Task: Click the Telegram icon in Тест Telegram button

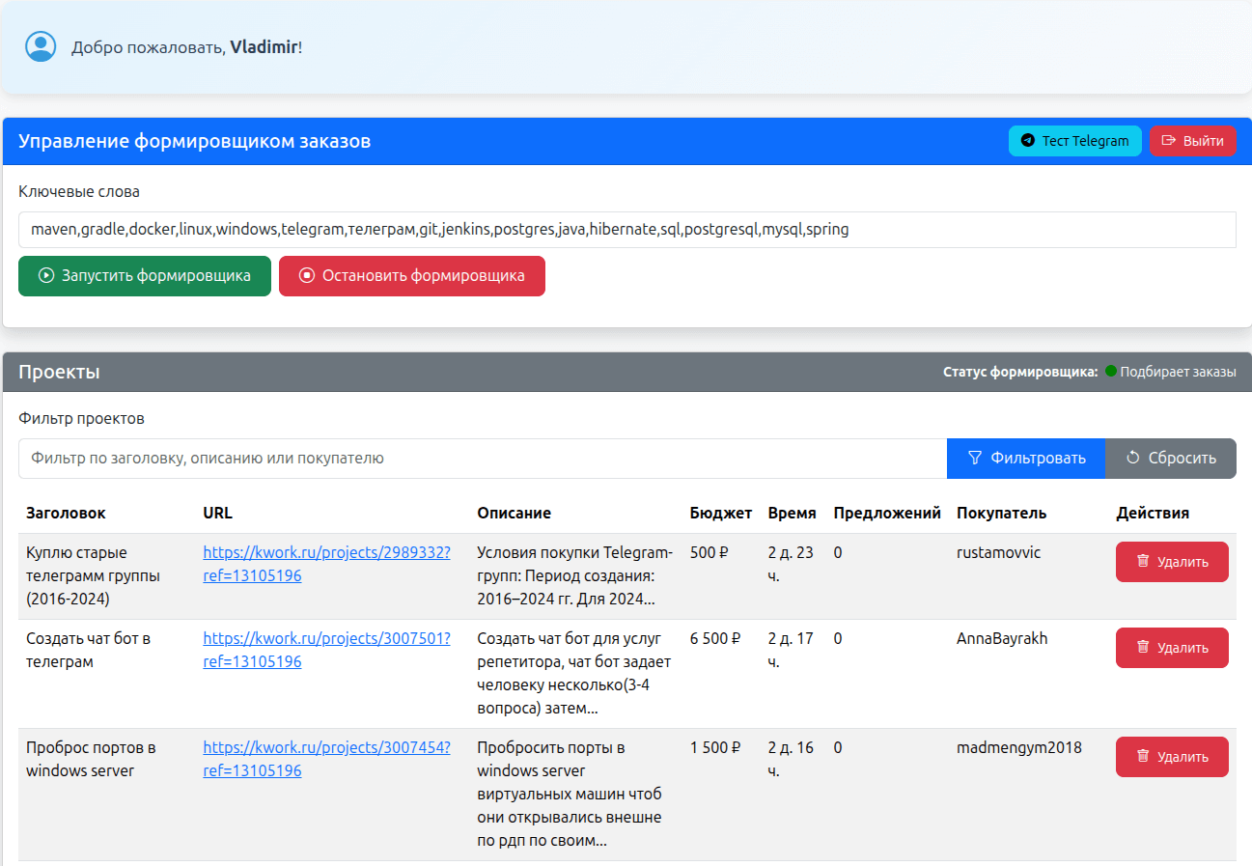Action: [x=1027, y=141]
